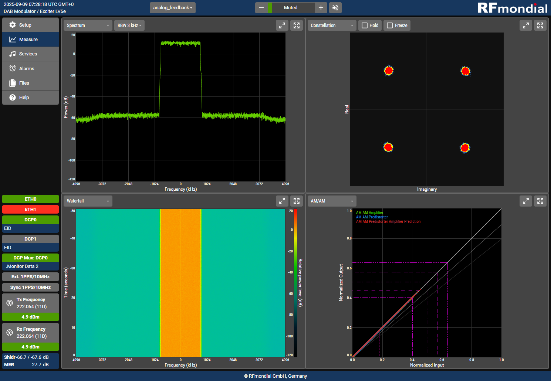Open the Waterfall view dropdown
The width and height of the screenshot is (551, 381).
tap(88, 201)
